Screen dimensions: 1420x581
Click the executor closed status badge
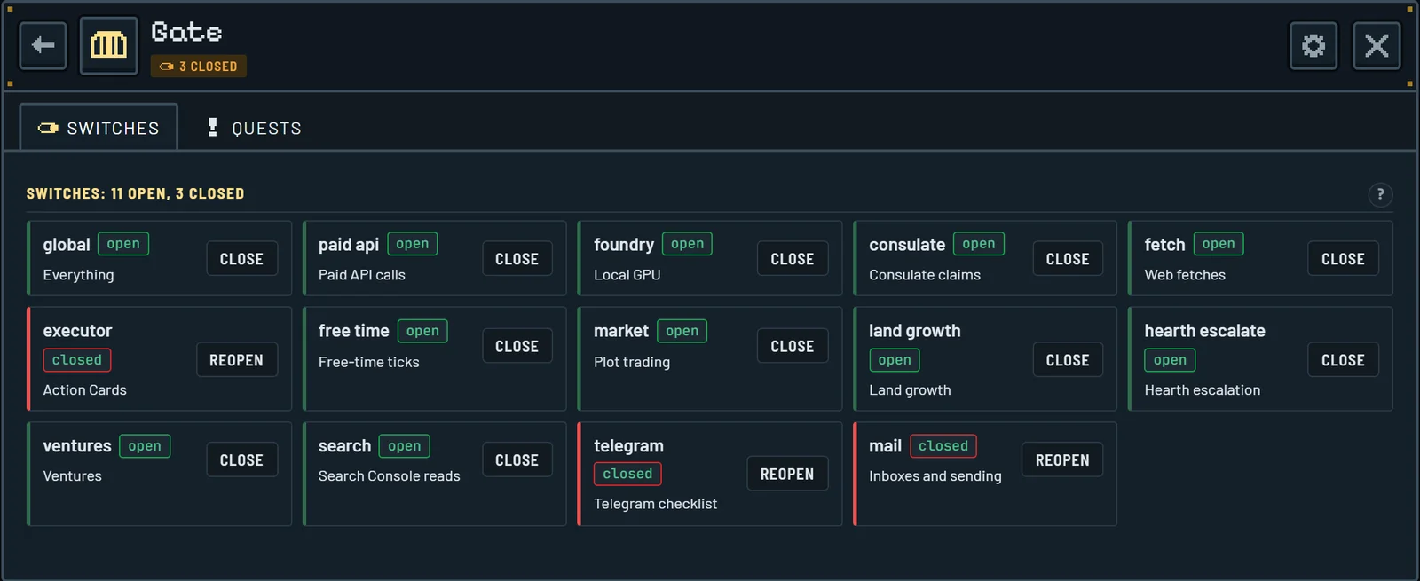(77, 360)
